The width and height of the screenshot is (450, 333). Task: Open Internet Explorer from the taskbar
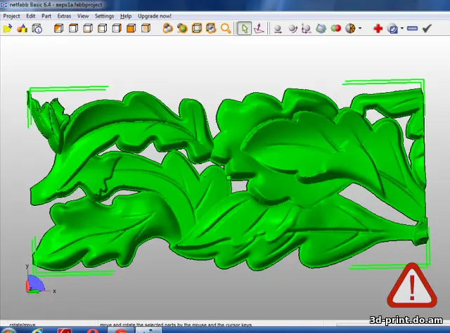37,330
